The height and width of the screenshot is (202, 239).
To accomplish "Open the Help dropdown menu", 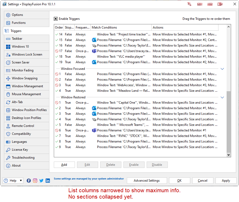I will coord(13,181).
